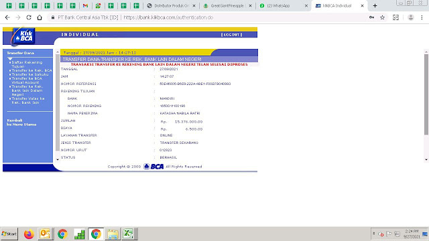
Task: Open Excel from the taskbar
Action: [128, 234]
